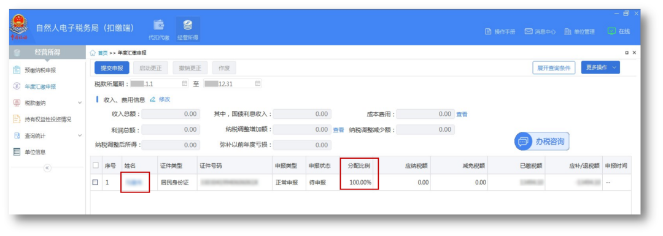The width and height of the screenshot is (663, 236).
Task: Open the 更多操作 dropdown
Action: pyautogui.click(x=600, y=67)
